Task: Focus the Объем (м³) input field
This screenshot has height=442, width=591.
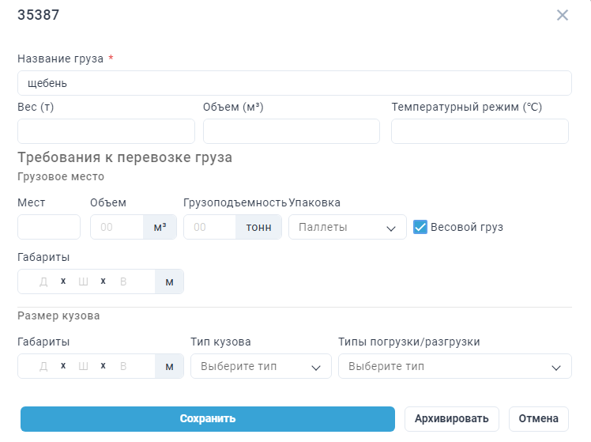Action: pos(292,131)
